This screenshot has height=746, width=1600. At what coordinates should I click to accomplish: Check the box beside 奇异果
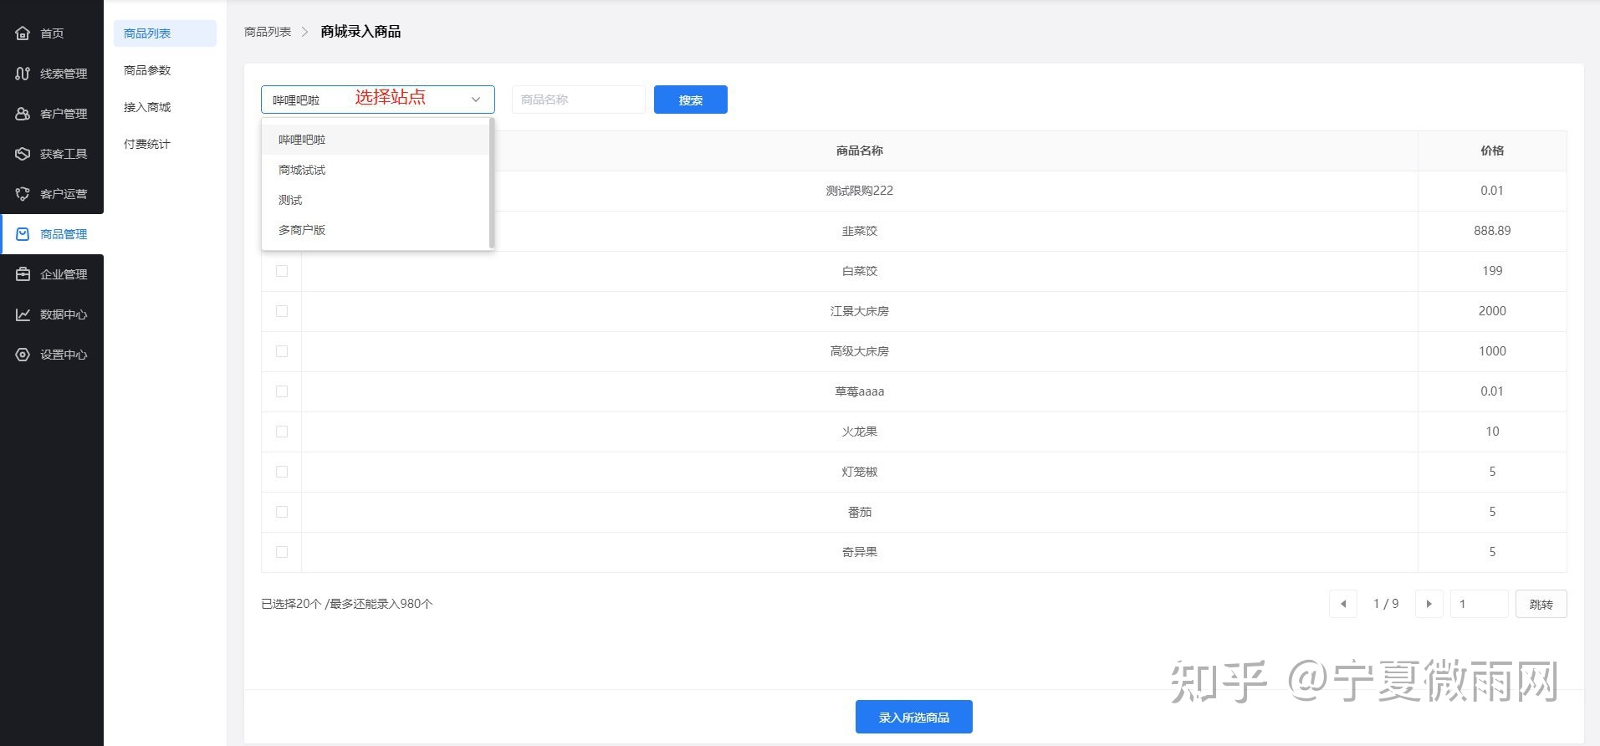point(282,552)
